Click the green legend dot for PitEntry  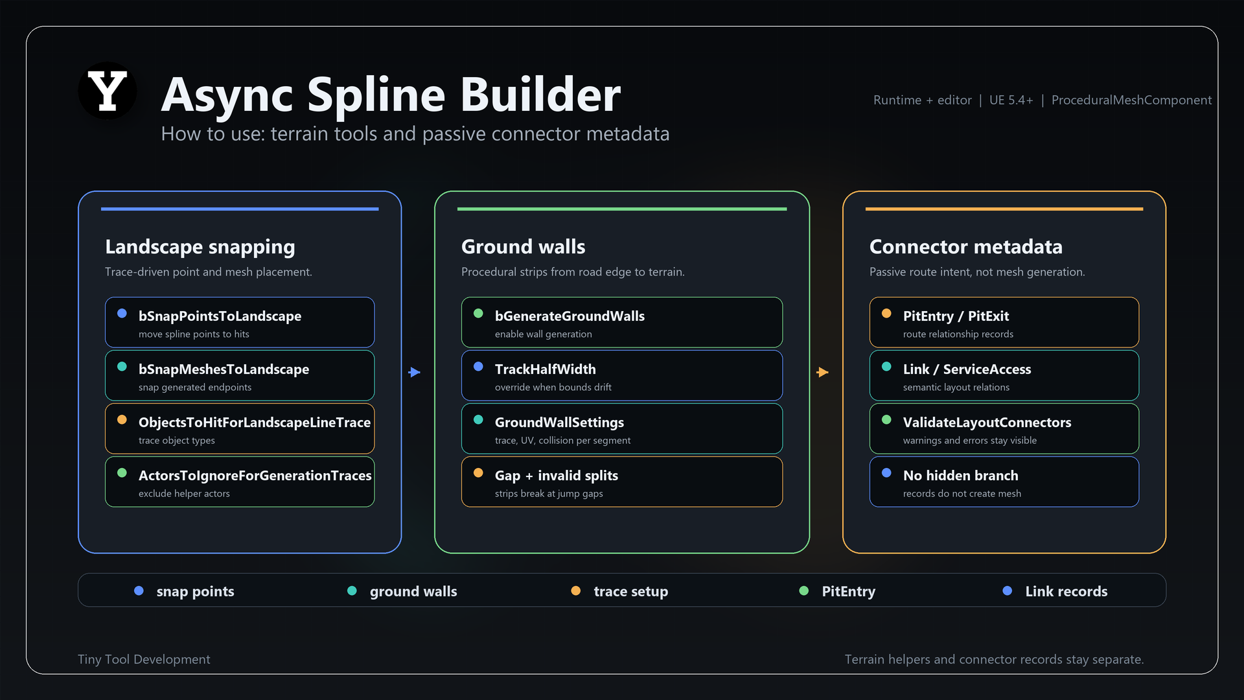[803, 590]
